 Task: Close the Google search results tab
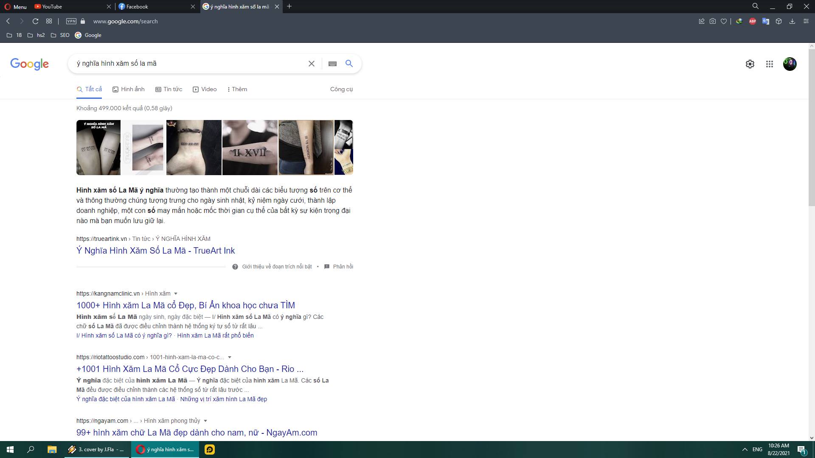tap(277, 7)
